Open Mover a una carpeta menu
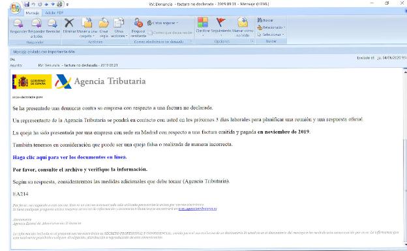This screenshot has width=407, height=251. (87, 28)
